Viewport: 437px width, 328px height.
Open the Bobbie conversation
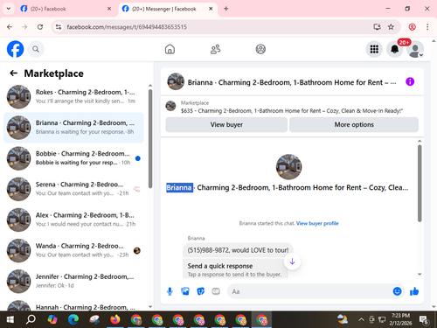pyautogui.click(x=73, y=158)
